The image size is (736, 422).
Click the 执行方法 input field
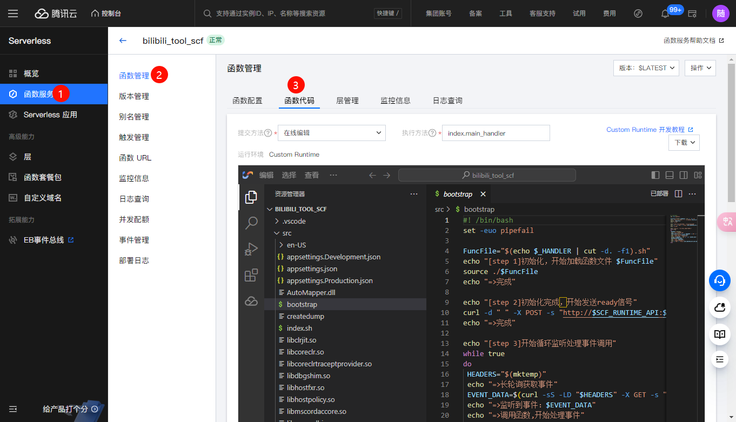click(496, 133)
